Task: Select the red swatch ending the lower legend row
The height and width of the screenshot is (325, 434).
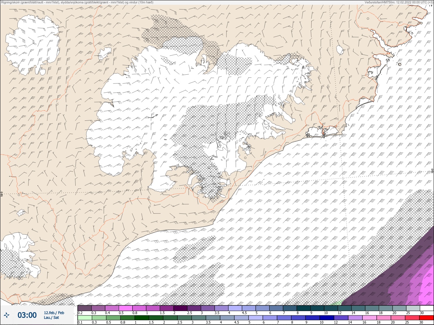Action: [x=427, y=318]
